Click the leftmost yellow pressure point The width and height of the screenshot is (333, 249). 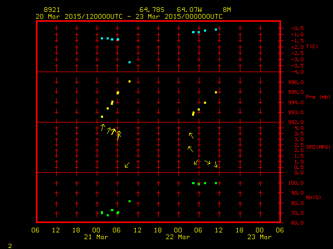click(102, 117)
